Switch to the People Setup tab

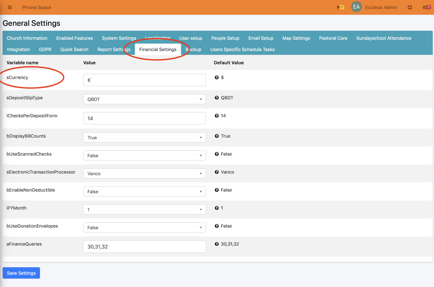[x=225, y=38]
